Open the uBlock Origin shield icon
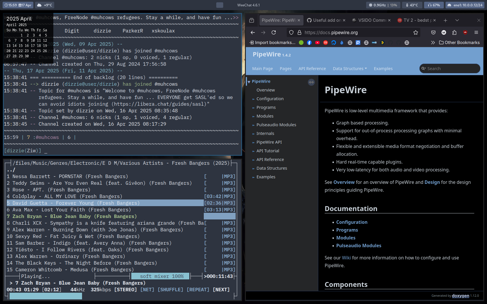This screenshot has width=487, height=304. tap(465, 32)
